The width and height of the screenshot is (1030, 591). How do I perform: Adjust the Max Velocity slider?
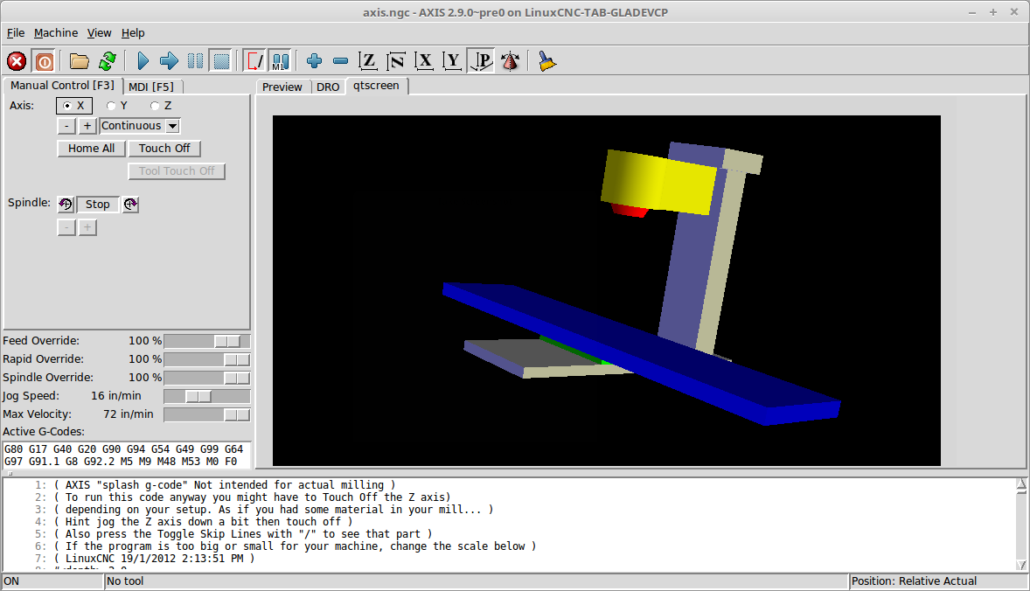coord(207,414)
